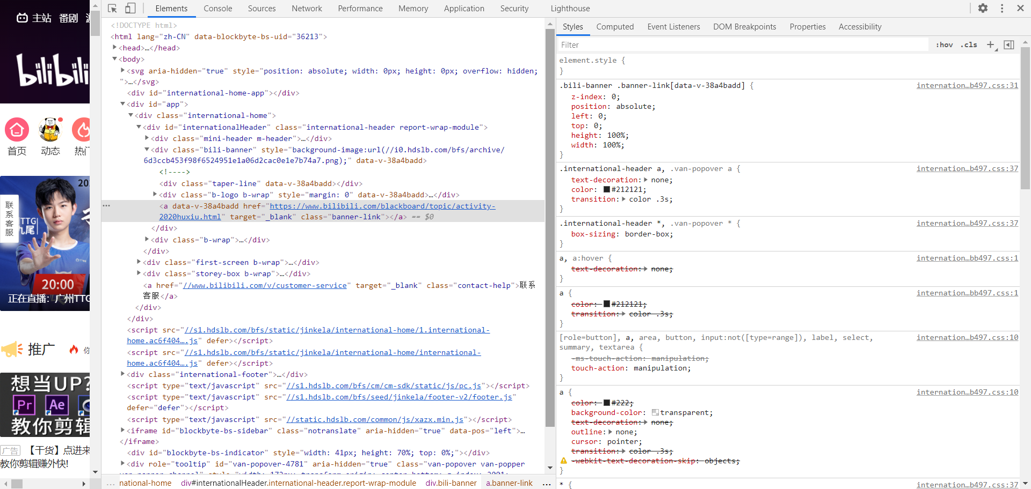Expand the blockbyte-bs-sidebar iframe node
This screenshot has width=1031, height=489.
pos(123,431)
